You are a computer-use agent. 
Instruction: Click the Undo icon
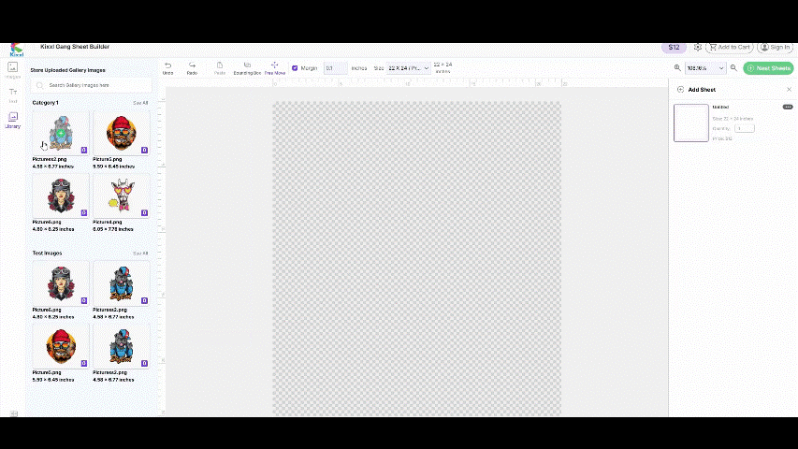(167, 65)
